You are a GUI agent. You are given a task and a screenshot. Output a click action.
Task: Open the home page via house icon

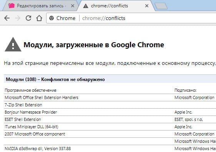[x=39, y=18]
